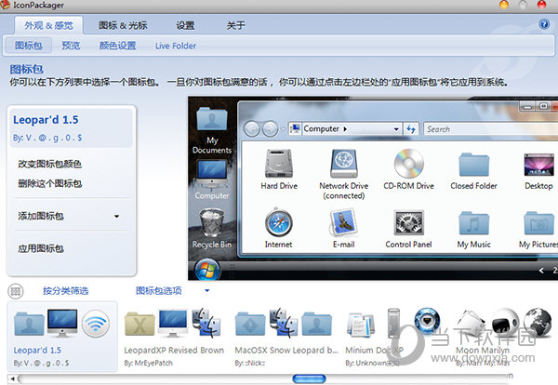Switch to the 预览 sub-tab
The width and height of the screenshot is (558, 385).
coord(71,46)
